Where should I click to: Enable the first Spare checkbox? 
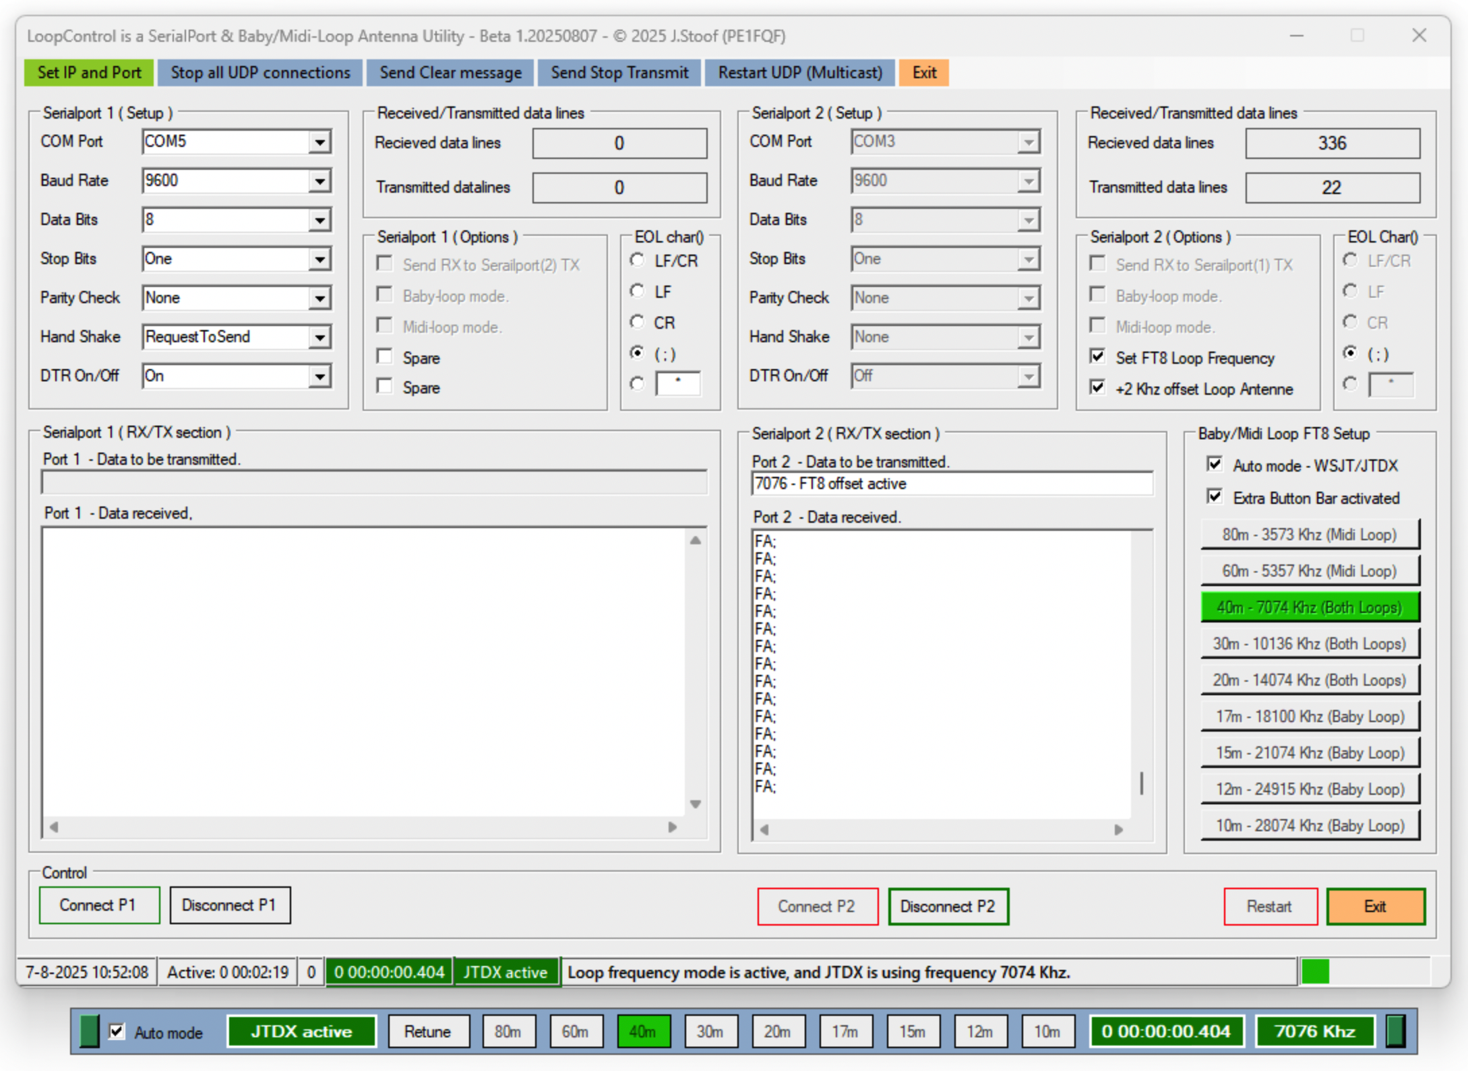coord(385,356)
